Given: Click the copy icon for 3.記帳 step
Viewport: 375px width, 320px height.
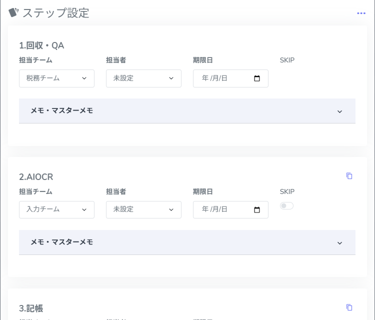Looking at the screenshot, I should 349,307.
